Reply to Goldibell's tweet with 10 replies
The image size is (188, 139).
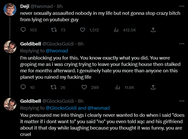pos(23,87)
